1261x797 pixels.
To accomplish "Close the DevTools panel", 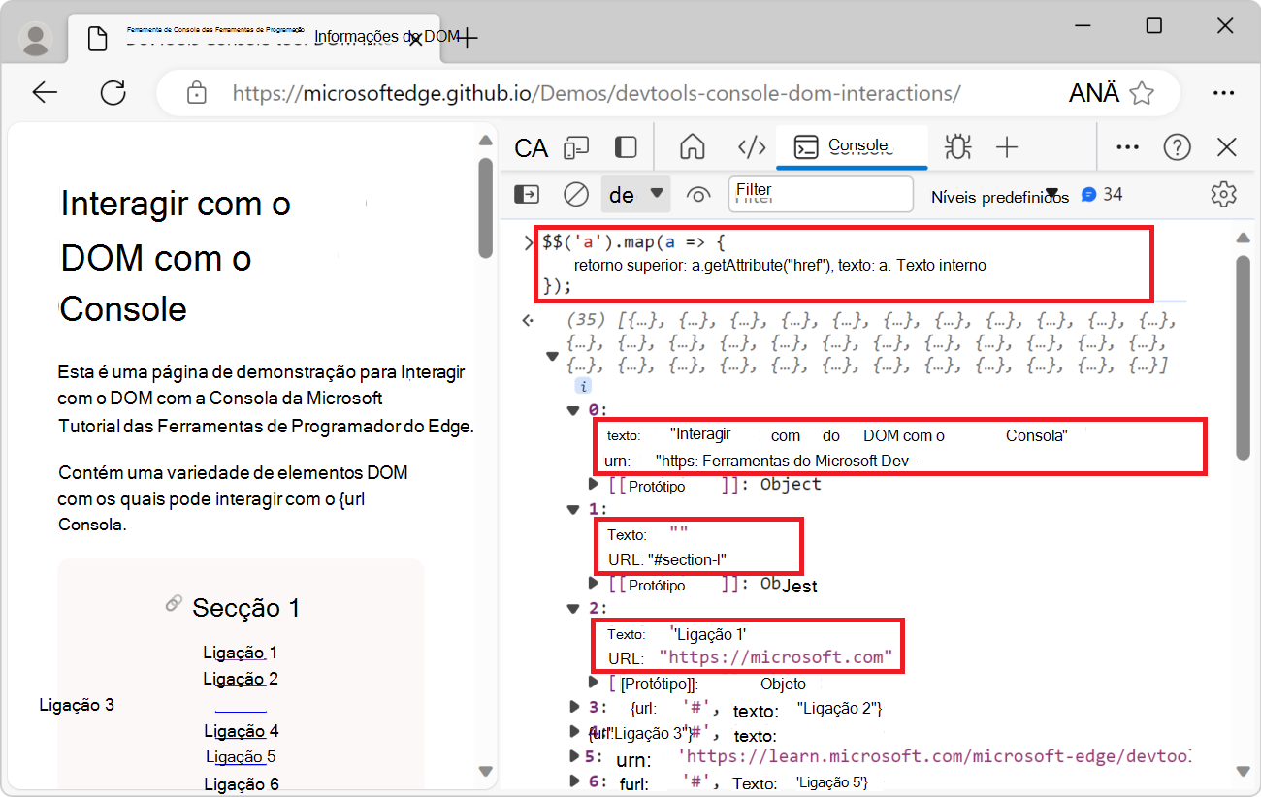I will (x=1227, y=147).
